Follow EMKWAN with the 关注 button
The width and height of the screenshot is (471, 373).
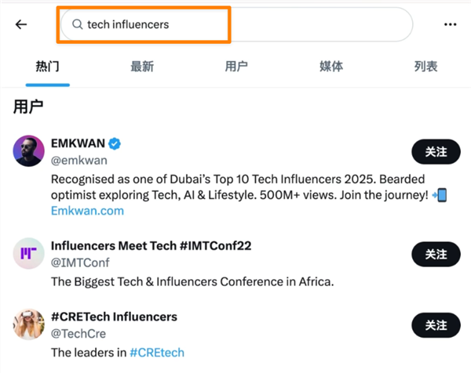(436, 151)
